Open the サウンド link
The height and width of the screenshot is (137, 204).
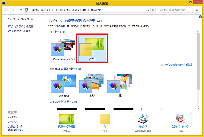pos(143,127)
